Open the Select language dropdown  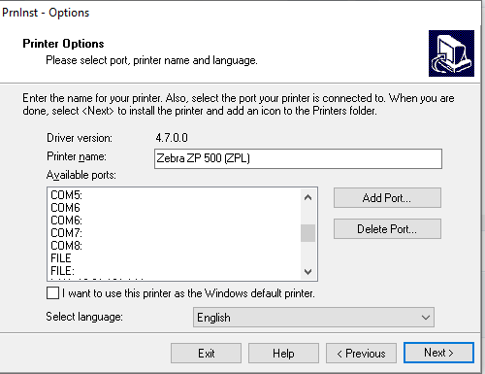[x=313, y=318]
